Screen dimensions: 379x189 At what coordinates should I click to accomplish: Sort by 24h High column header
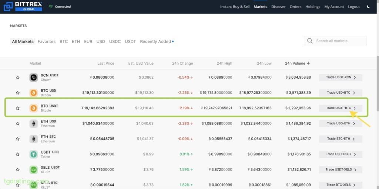point(224,63)
